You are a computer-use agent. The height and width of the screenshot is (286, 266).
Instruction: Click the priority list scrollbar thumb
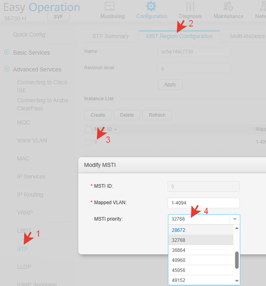click(x=237, y=260)
